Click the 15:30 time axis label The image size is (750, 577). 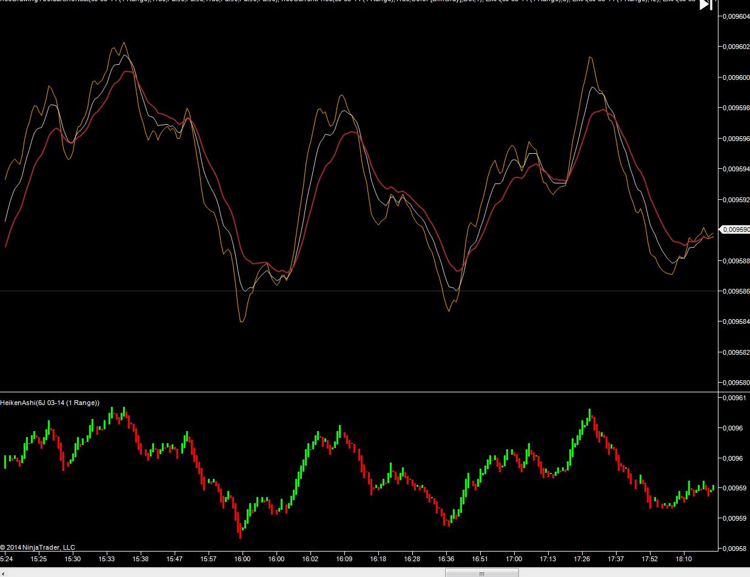(73, 559)
